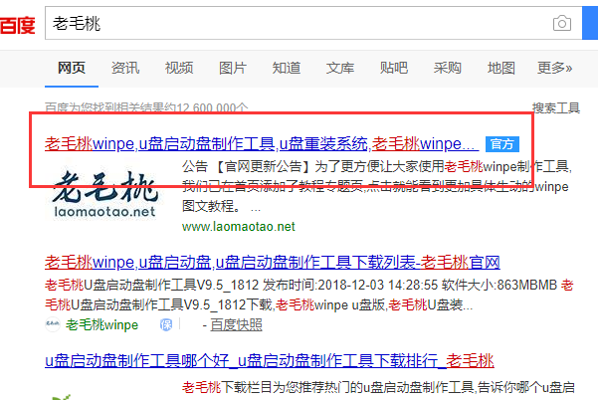The width and height of the screenshot is (598, 400).
Task: Switch to the 文库 tab
Action: click(x=340, y=68)
